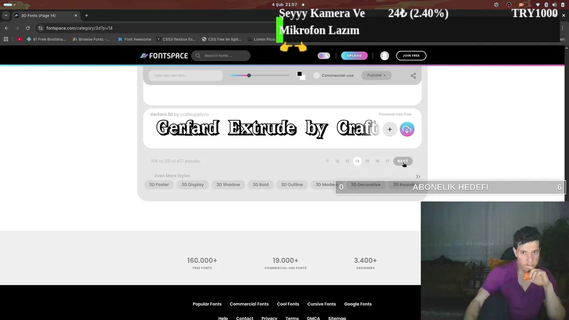Image resolution: width=569 pixels, height=320 pixels.
Task: Open Cool Fonts footer link
Action: (288, 304)
